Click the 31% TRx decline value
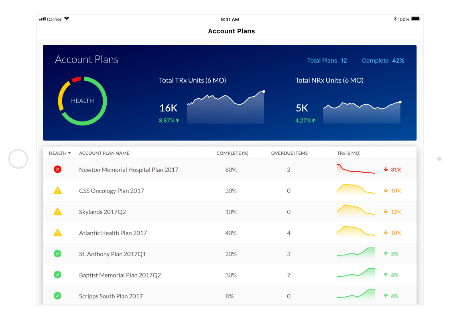The image size is (459, 318). [x=396, y=170]
